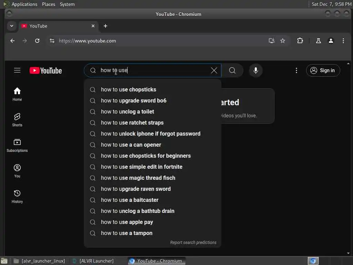353x265 pixels.
Task: Choose 'how to use simple edit in fortnite'
Action: point(152,167)
